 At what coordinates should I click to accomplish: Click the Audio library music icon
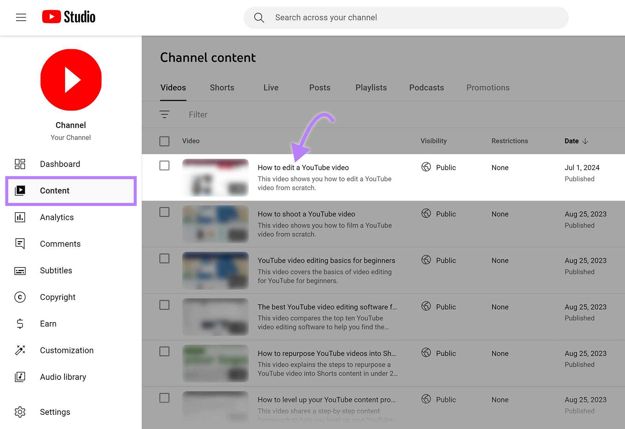tap(20, 377)
